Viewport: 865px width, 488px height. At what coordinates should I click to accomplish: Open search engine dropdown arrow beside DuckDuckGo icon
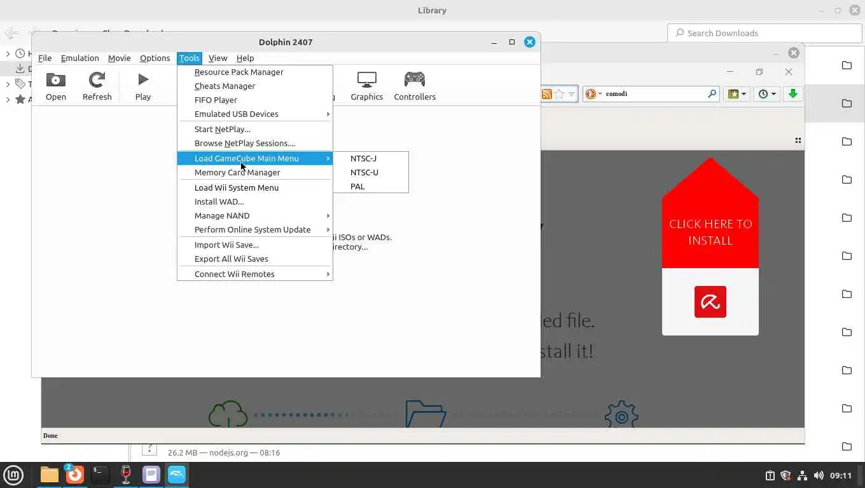600,94
